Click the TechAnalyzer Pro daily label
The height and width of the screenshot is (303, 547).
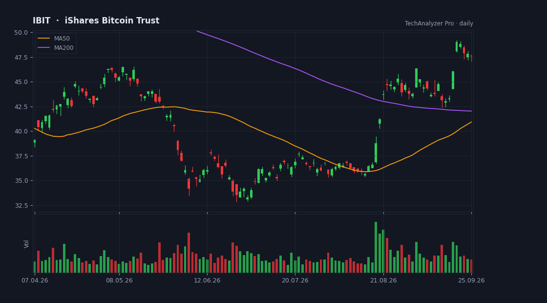(439, 23)
